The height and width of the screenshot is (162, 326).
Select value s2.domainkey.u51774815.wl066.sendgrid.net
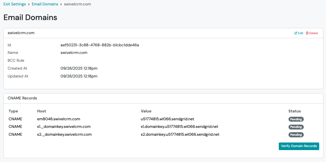pyautogui.click(x=180, y=134)
